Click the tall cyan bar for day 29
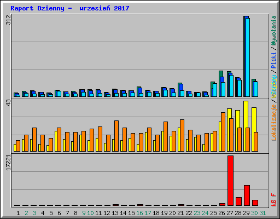The height and width of the screenshot is (219, 280). (x=248, y=57)
